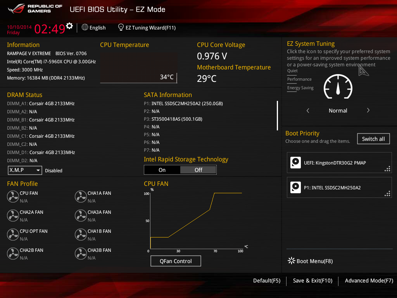Click the CPU Temperature graph
This screenshot has height=298, width=397.
(x=138, y=68)
